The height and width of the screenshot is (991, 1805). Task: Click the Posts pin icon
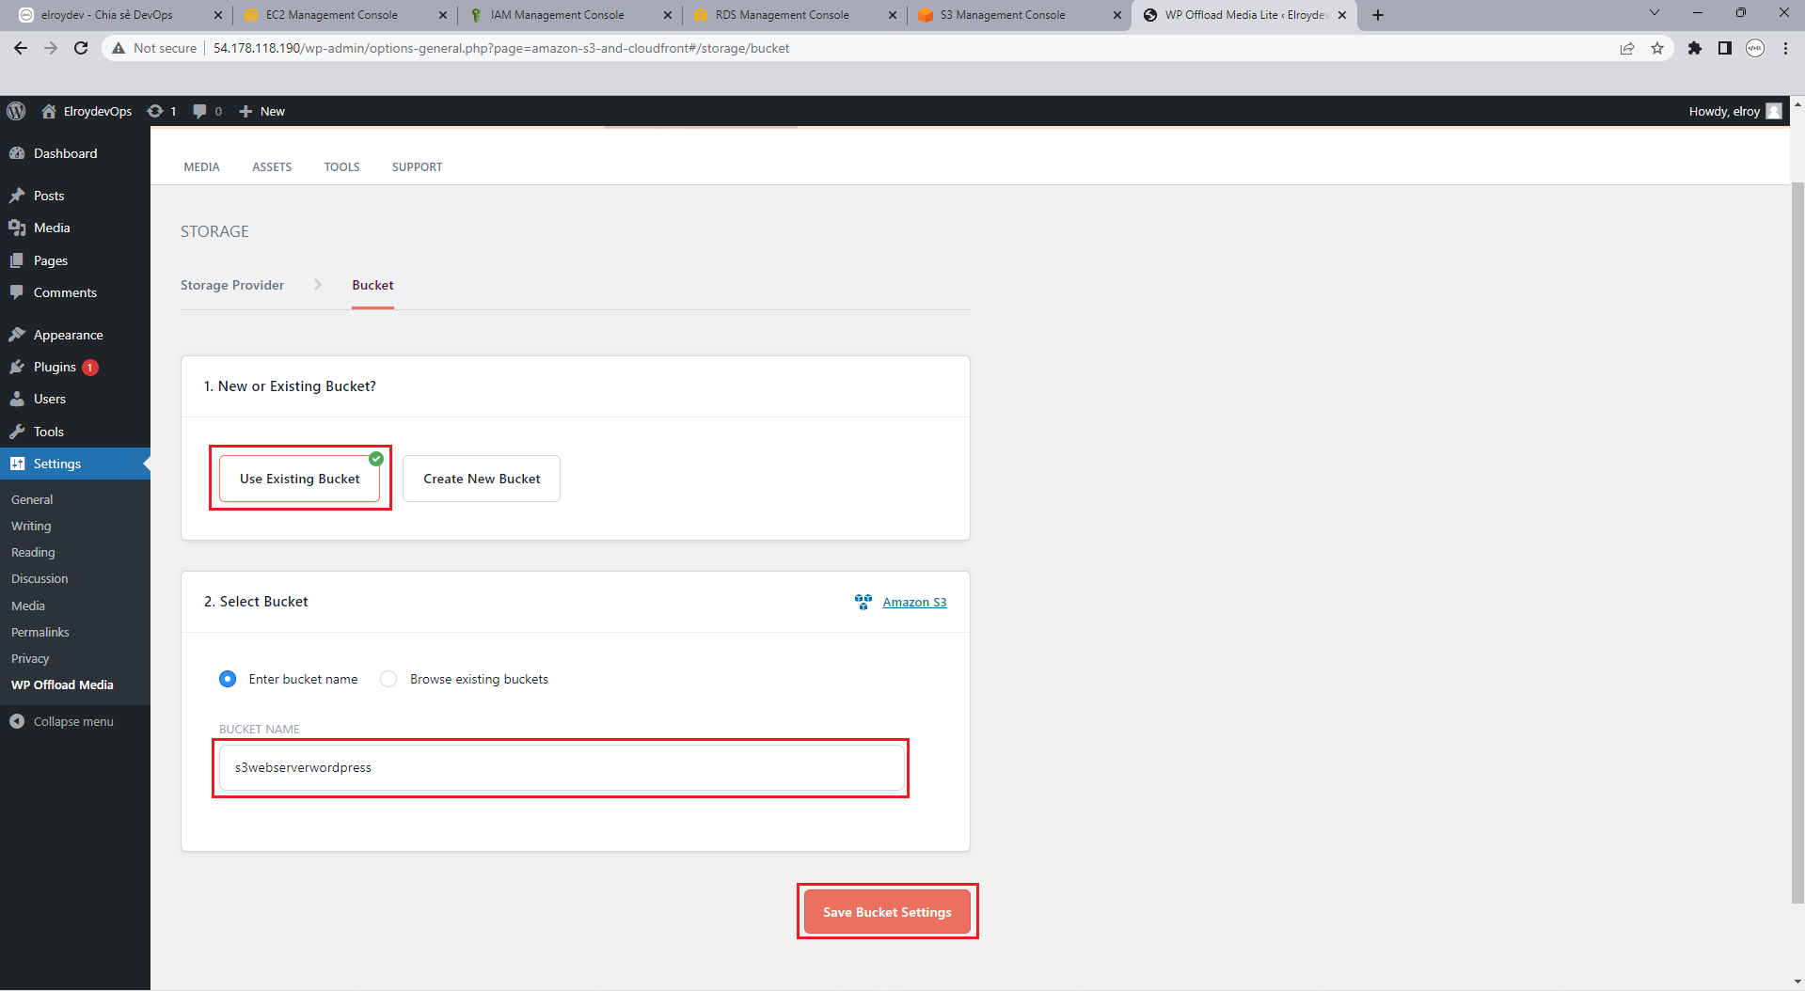click(17, 196)
